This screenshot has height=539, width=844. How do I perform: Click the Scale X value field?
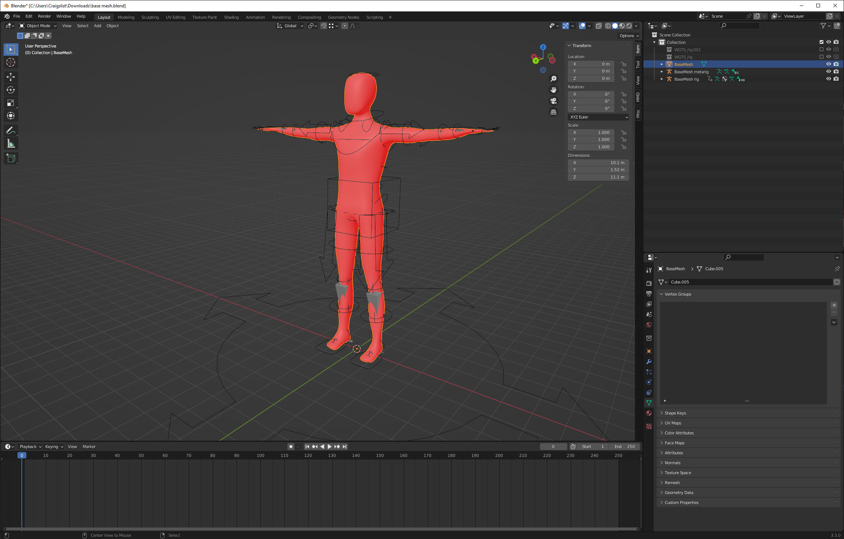tap(591, 133)
